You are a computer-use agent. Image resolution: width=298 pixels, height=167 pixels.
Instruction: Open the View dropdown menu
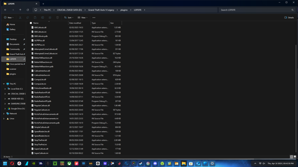[x=83, y=18]
